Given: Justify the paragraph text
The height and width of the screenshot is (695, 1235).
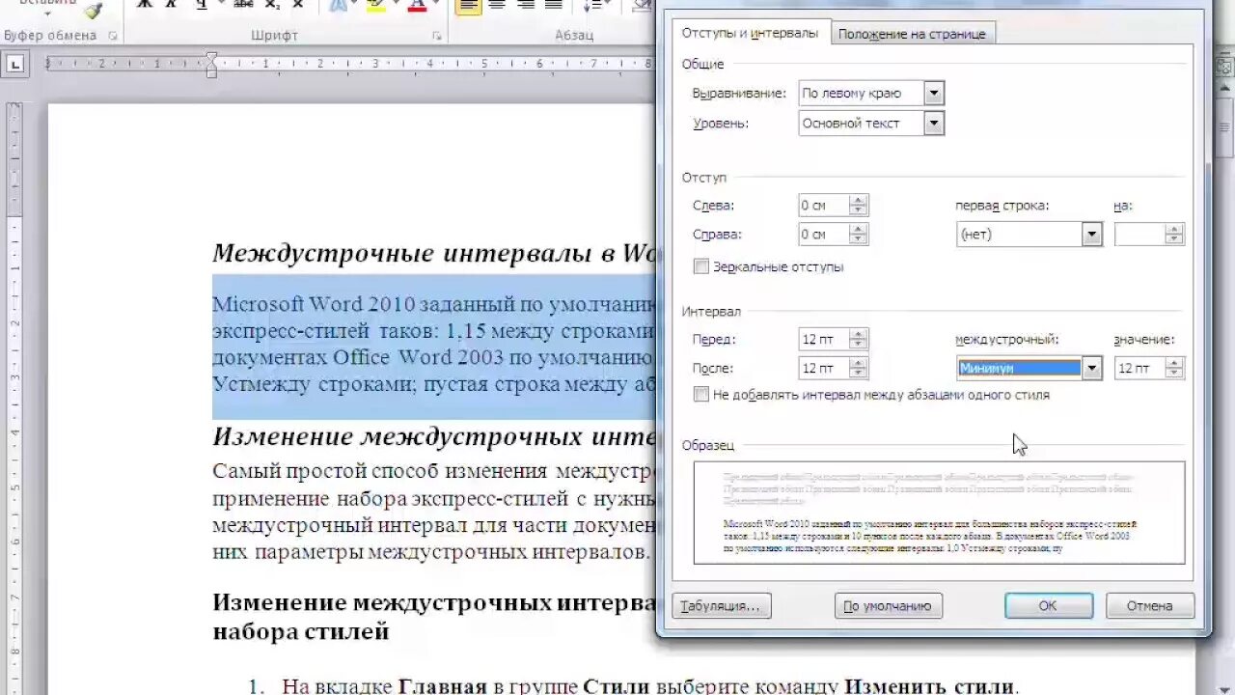Looking at the screenshot, I should (553, 5).
